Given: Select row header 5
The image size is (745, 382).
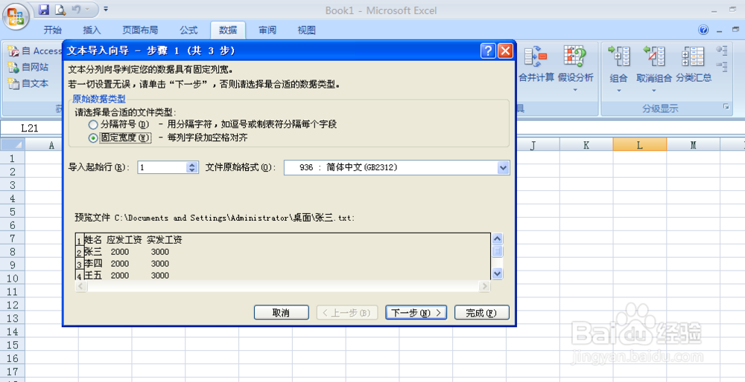Looking at the screenshot, I should [x=13, y=211].
